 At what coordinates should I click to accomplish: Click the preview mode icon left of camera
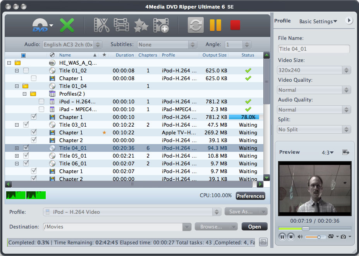point(331,237)
